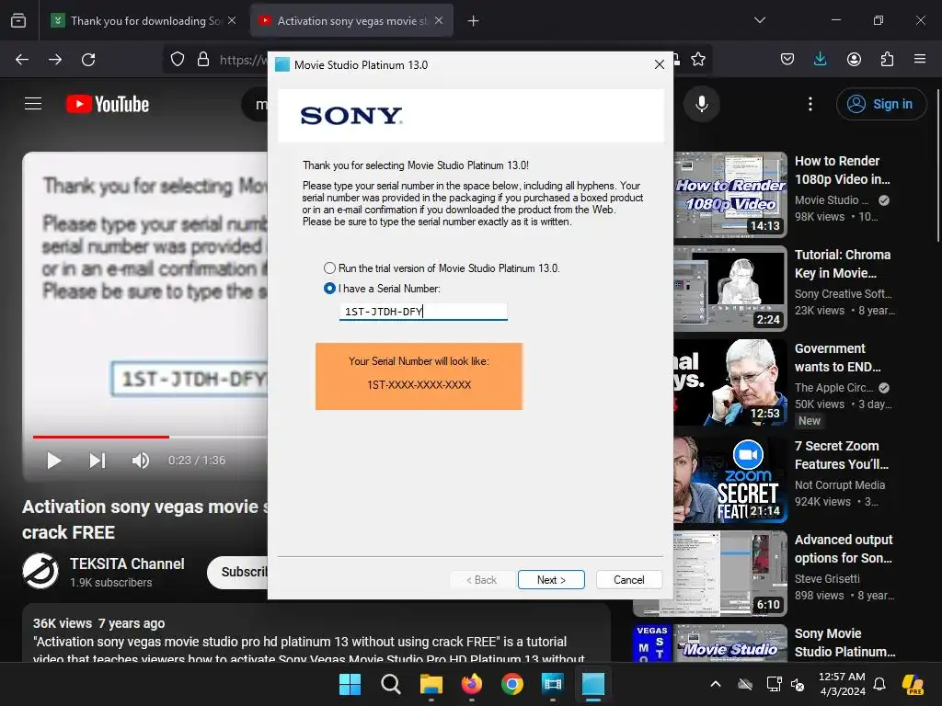Open Not Corrupt Media channel name
The image size is (942, 706).
pos(840,485)
